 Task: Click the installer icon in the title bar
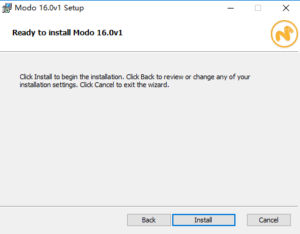(x=7, y=8)
